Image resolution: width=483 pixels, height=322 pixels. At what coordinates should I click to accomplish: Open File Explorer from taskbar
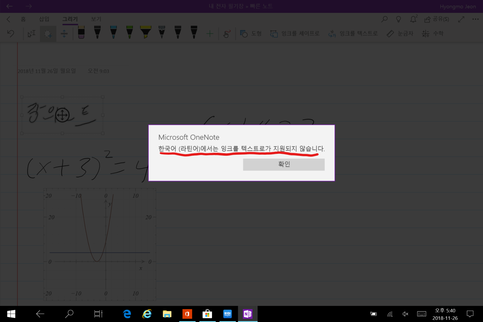[x=167, y=314]
